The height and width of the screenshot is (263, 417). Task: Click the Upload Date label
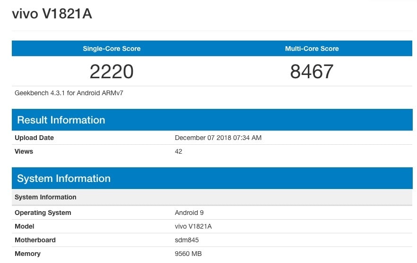35,138
